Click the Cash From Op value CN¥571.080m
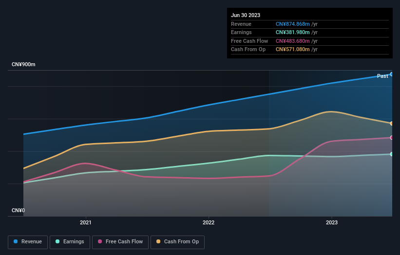Screen dimensions: 400x255 pyautogui.click(x=293, y=50)
